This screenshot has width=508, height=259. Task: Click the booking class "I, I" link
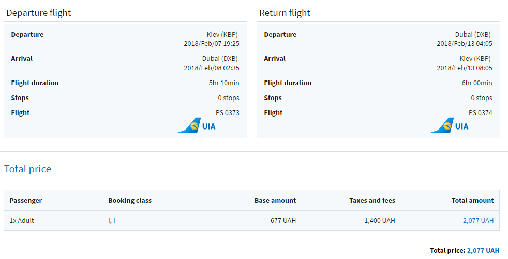point(112,220)
